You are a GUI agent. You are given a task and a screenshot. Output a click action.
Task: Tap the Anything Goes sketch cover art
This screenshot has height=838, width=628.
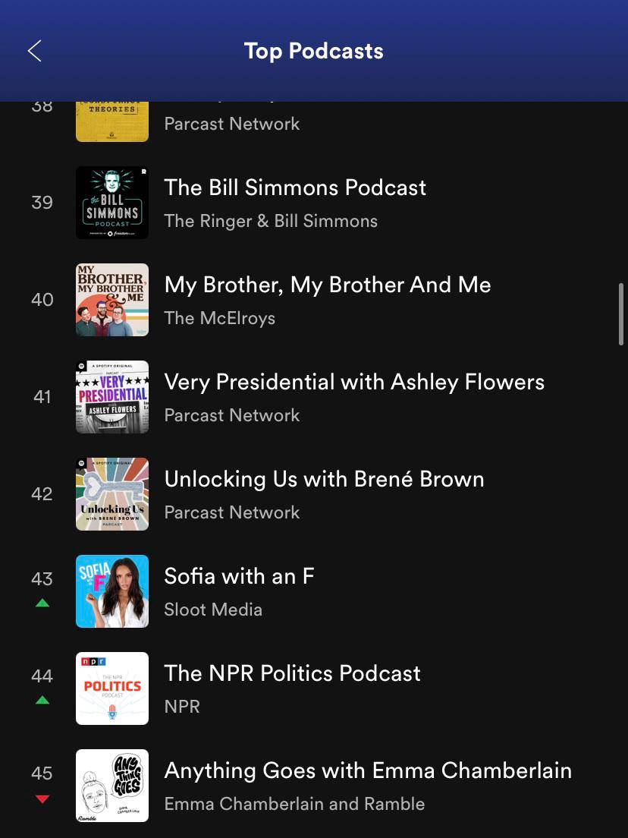(111, 786)
